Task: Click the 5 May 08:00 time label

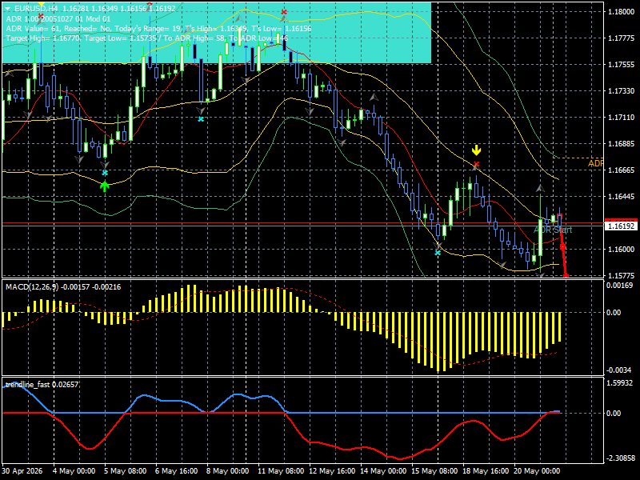Action: click(126, 471)
